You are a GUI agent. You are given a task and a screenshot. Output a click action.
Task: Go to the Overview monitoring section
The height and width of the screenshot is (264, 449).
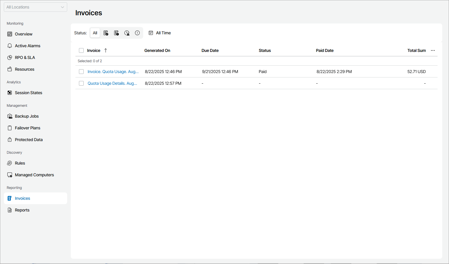click(x=23, y=34)
